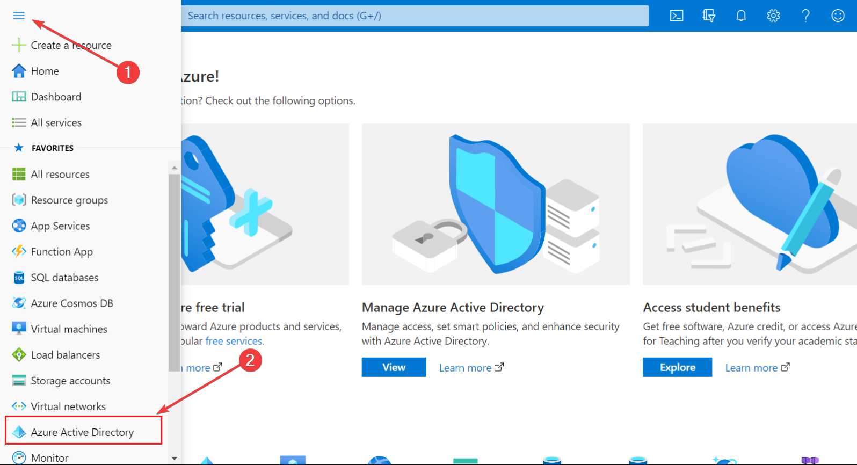Open the free services link
Image resolution: width=857 pixels, height=465 pixels.
pos(234,341)
